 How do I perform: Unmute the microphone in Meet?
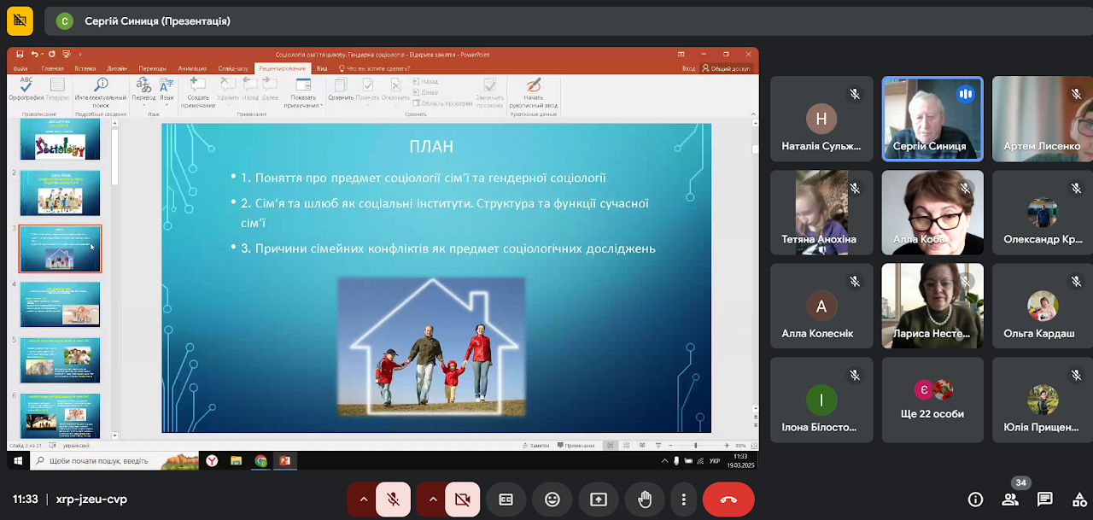tap(394, 500)
